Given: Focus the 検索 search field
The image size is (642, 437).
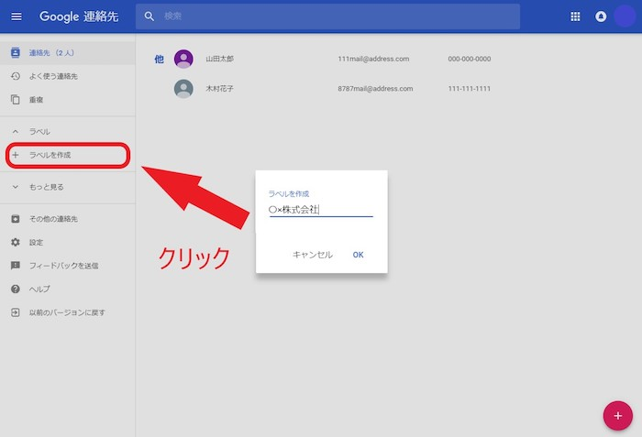Looking at the screenshot, I should pyautogui.click(x=327, y=16).
